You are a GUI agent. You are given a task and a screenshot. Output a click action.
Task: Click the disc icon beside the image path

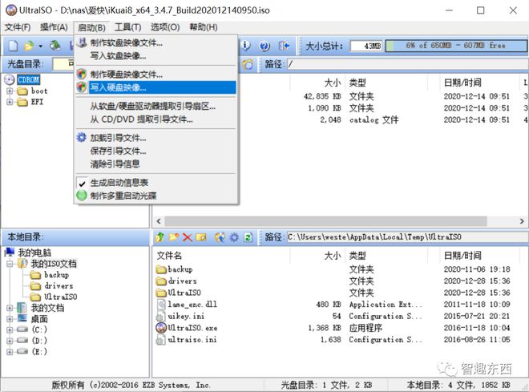pos(248,64)
